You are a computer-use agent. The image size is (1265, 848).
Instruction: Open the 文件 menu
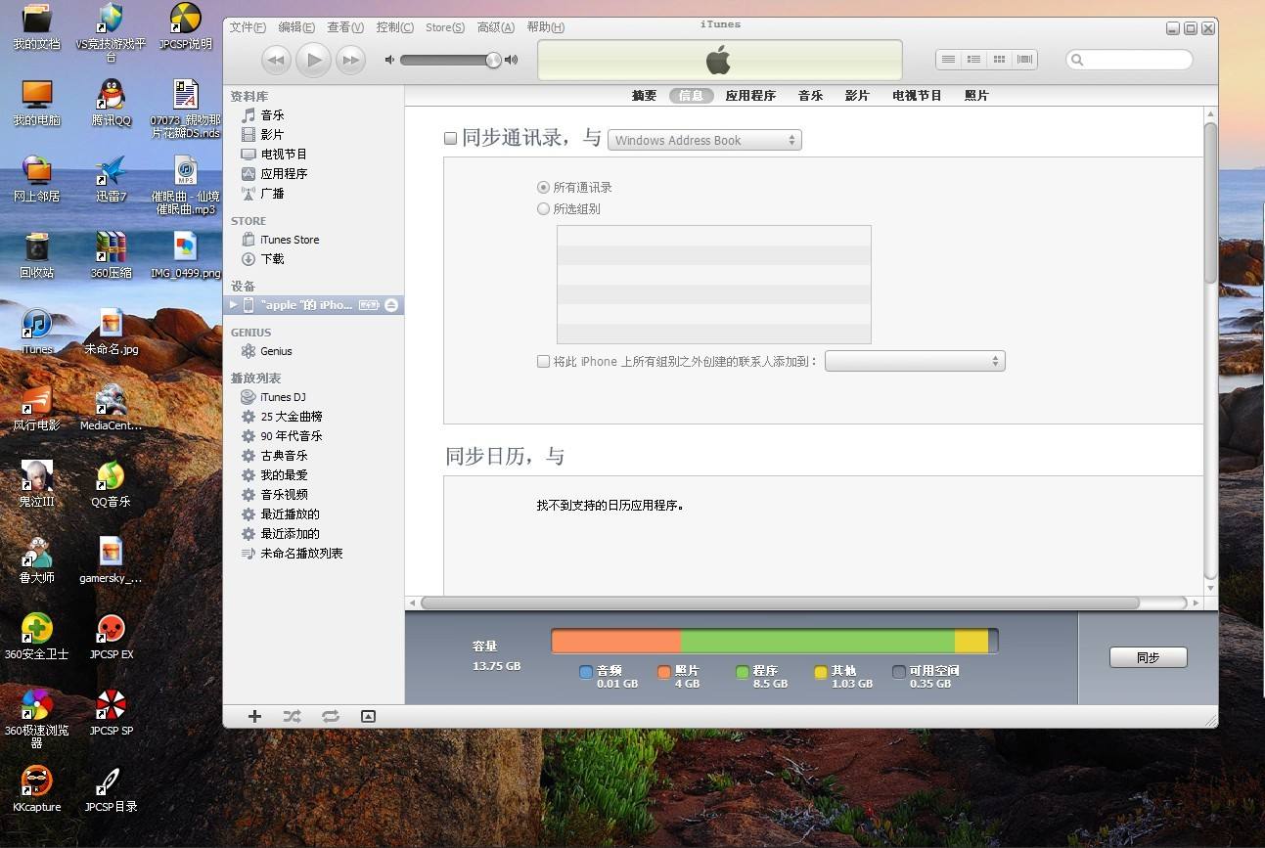click(x=247, y=27)
